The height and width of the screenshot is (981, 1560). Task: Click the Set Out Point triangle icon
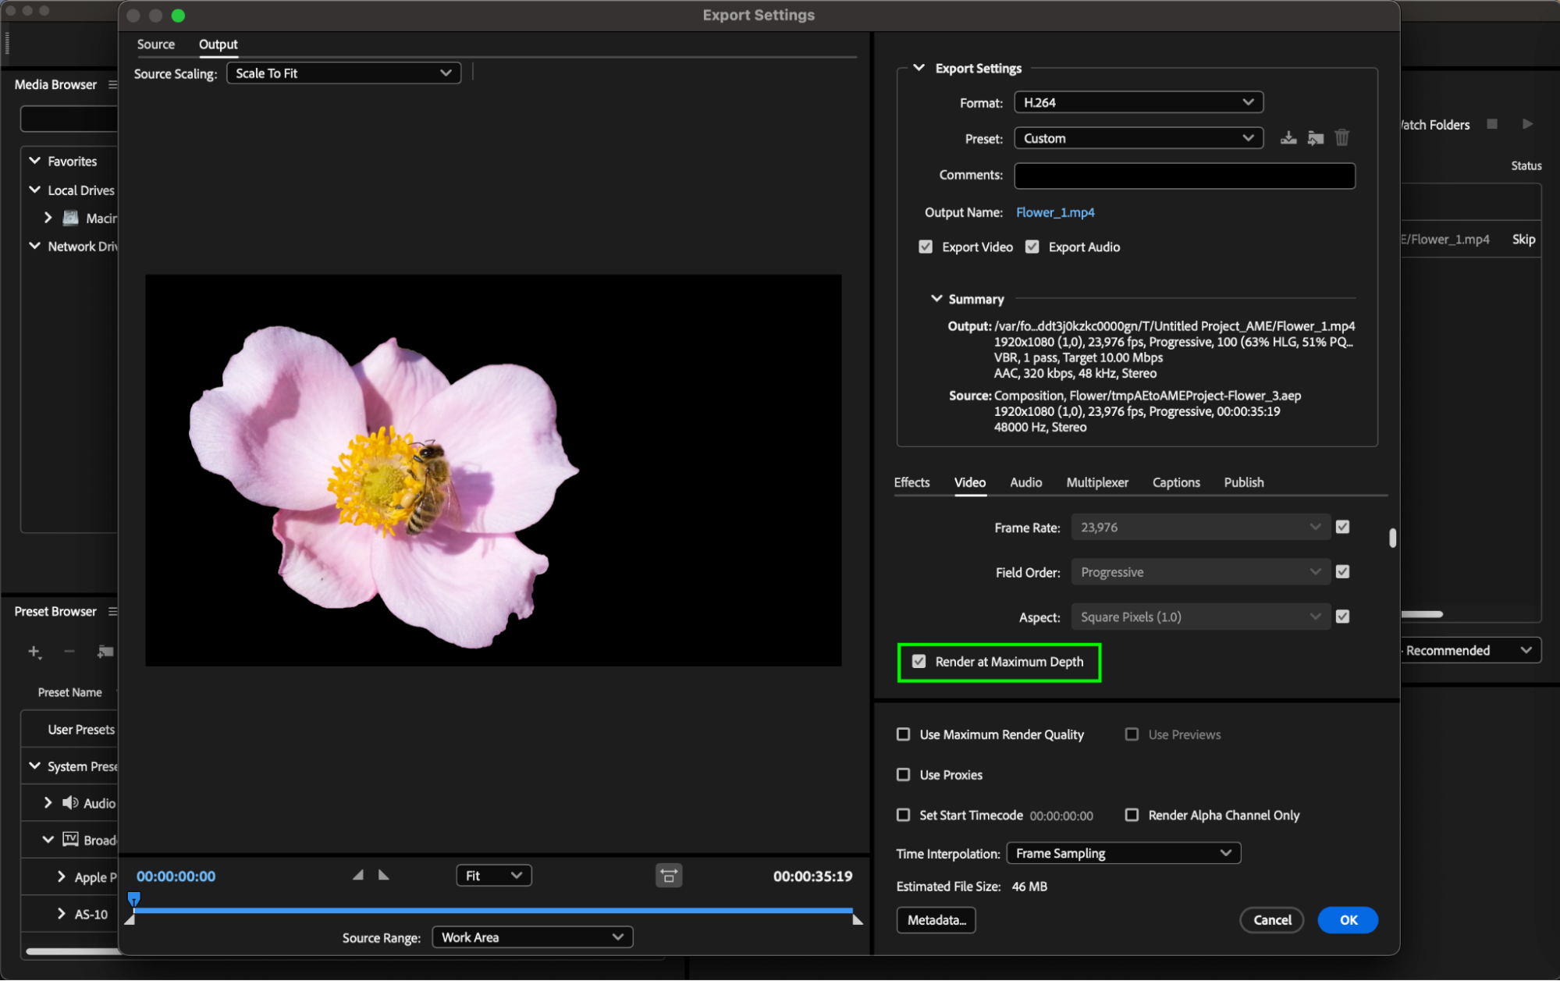384,876
